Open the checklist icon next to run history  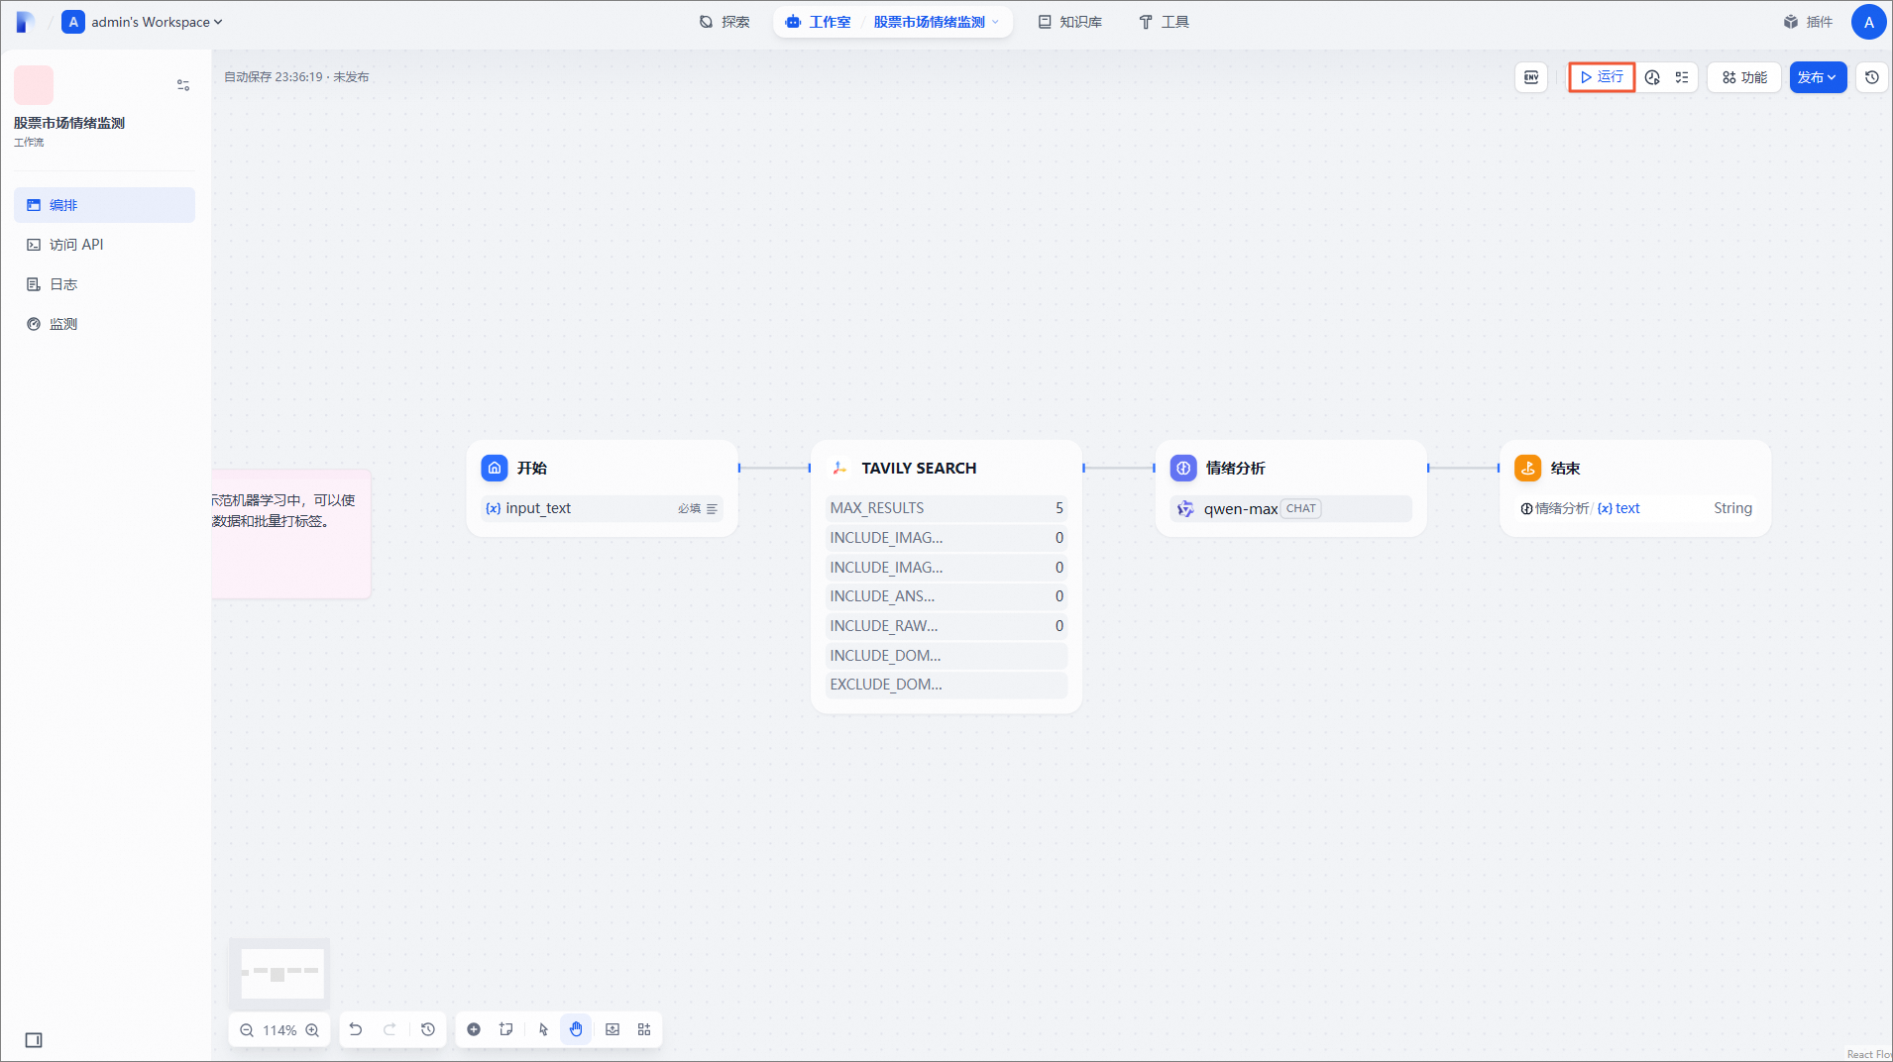point(1682,77)
